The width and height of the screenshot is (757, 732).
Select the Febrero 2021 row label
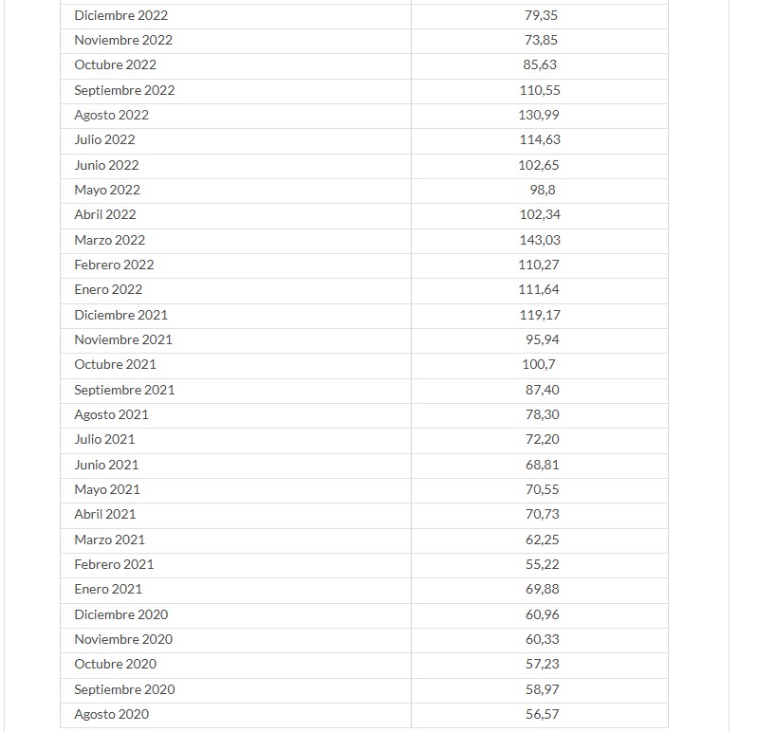(x=114, y=564)
